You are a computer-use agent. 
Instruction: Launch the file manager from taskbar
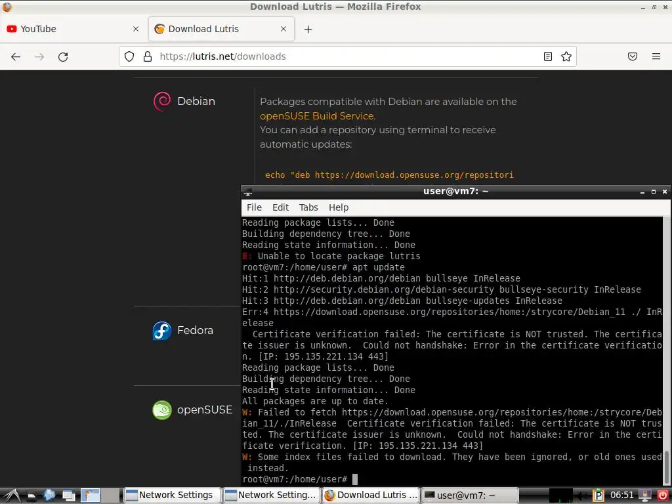click(x=31, y=496)
